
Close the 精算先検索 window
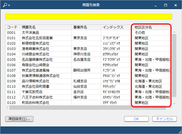[x=176, y=5]
